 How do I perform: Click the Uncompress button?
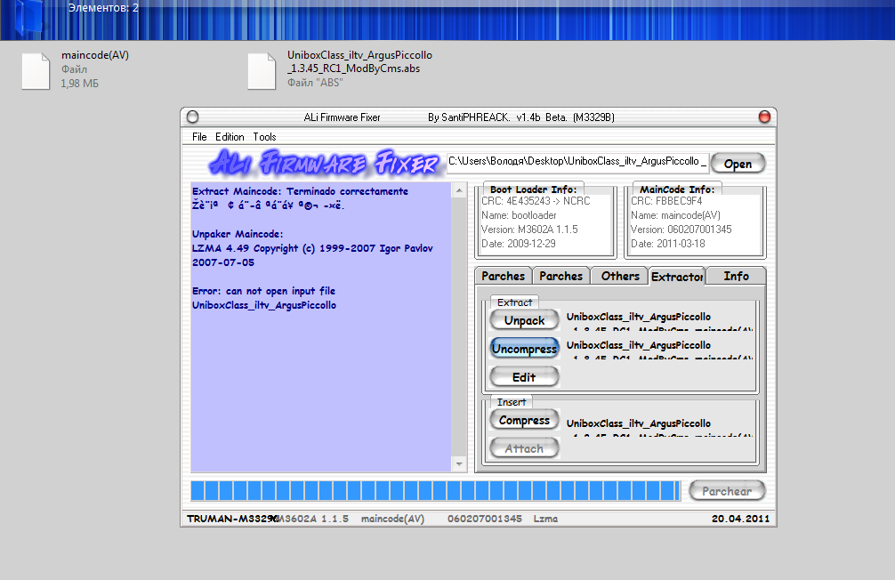(525, 348)
